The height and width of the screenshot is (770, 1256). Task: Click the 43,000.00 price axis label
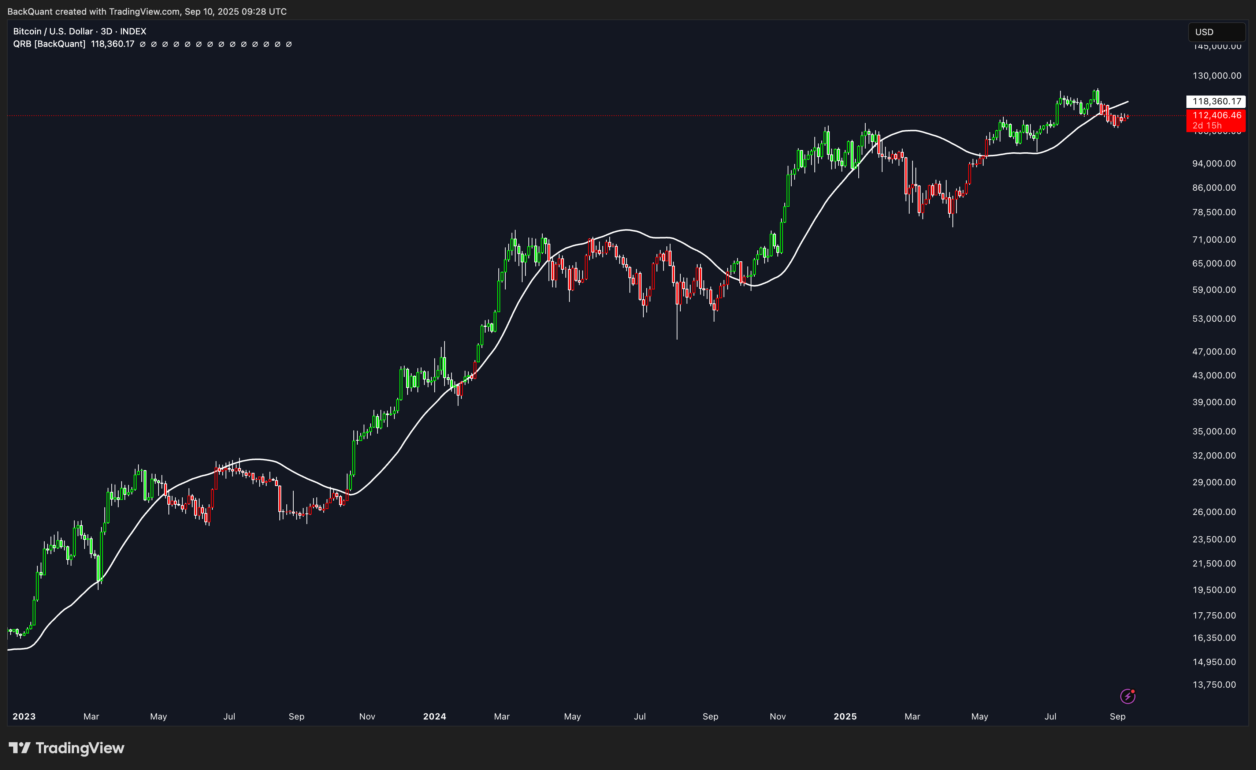coord(1214,376)
